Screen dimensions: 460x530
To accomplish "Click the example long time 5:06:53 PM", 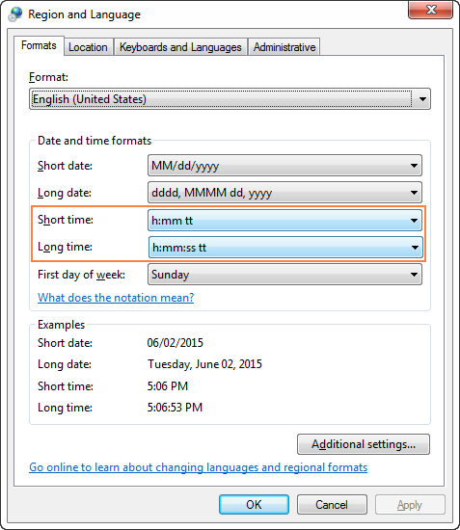I will point(175,408).
